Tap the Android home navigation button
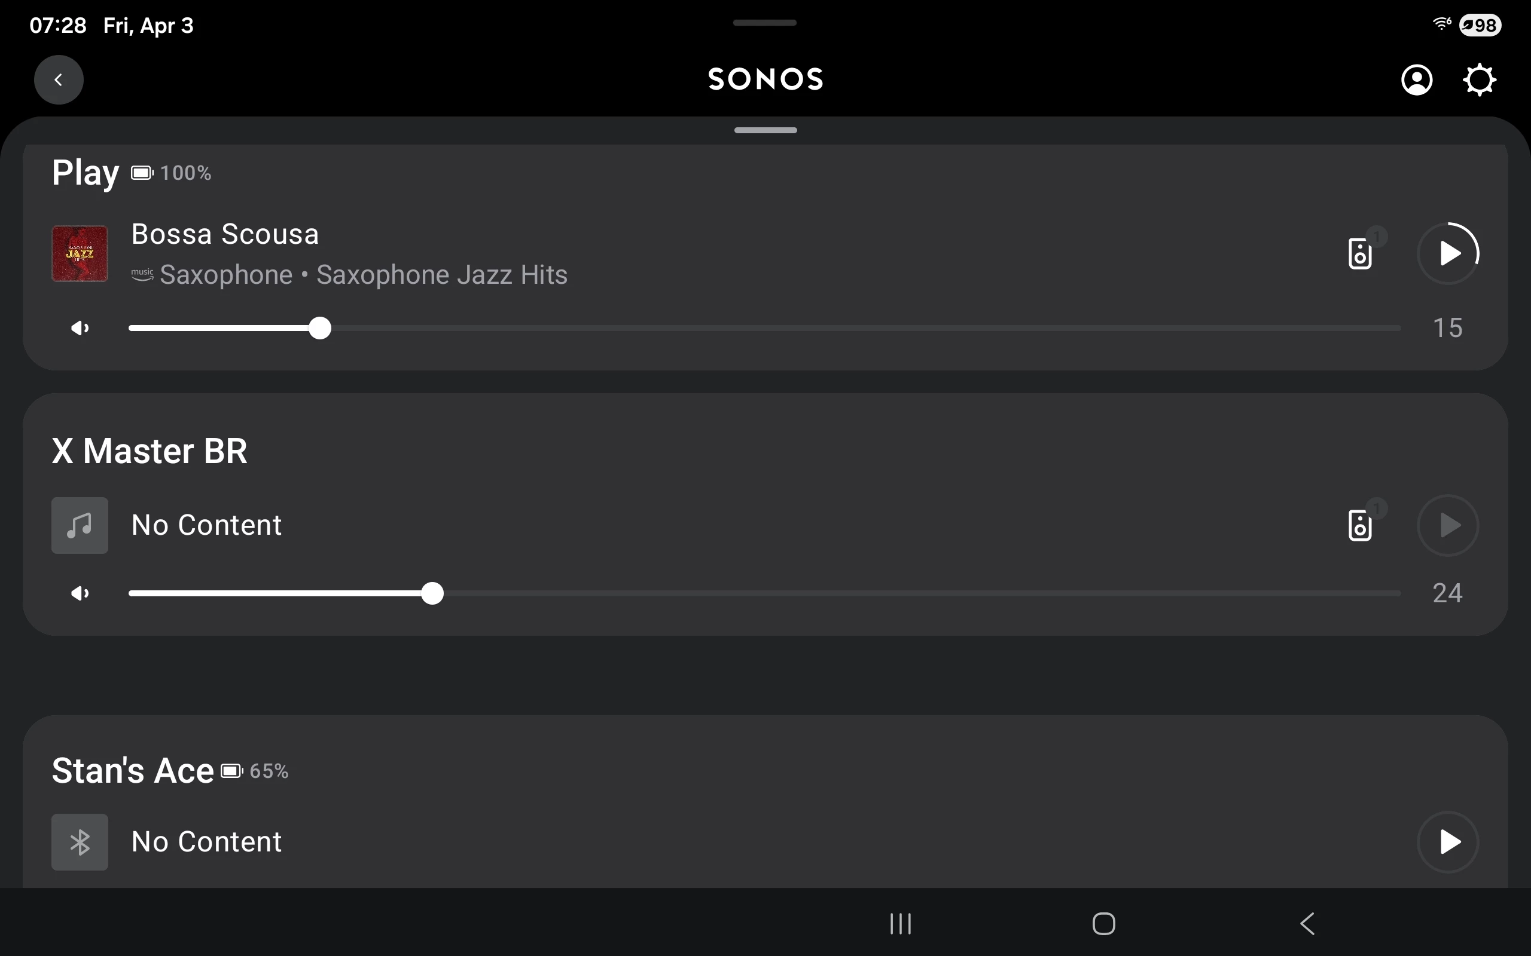Viewport: 1531px width, 956px height. [x=1103, y=924]
